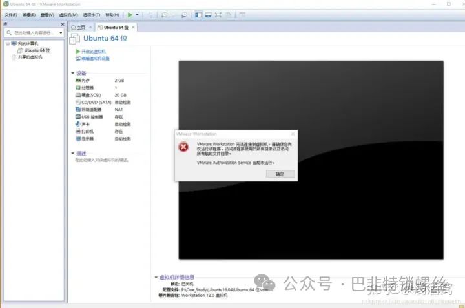465x308 pixels.
Task: Open the 虚拟机(M) menu
Action: [68, 15]
